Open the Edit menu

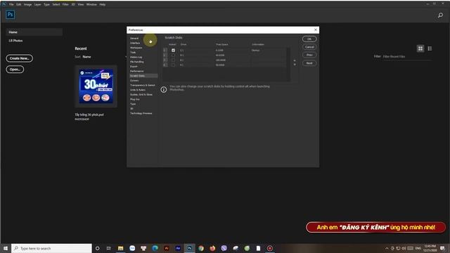coord(19,4)
